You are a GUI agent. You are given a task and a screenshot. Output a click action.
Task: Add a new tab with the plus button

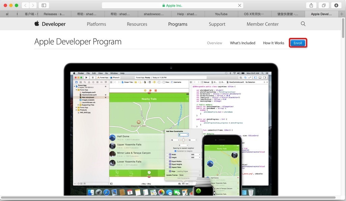[x=342, y=14]
